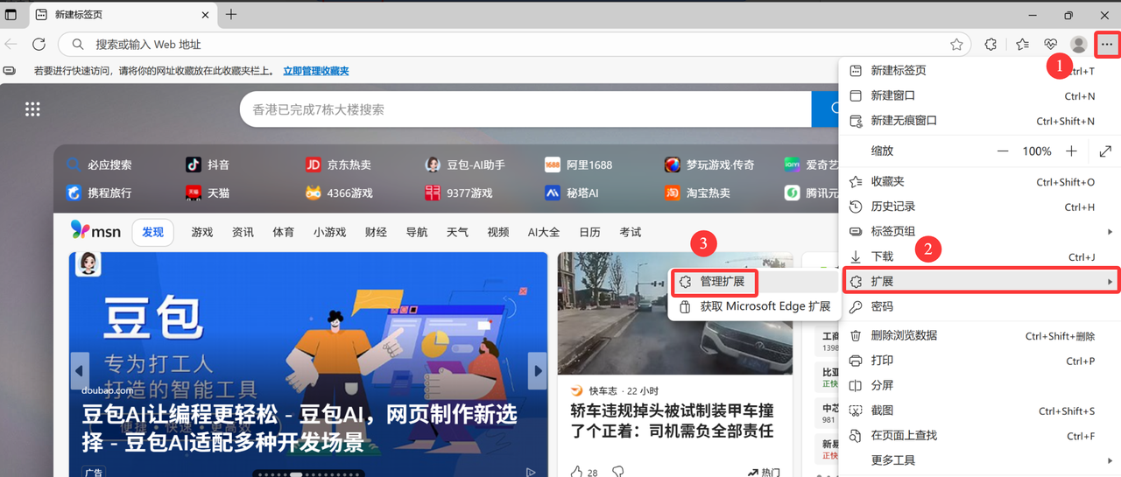Screen dimensions: 1121x477
Task: Open the tab actions menu icon
Action: coord(11,15)
